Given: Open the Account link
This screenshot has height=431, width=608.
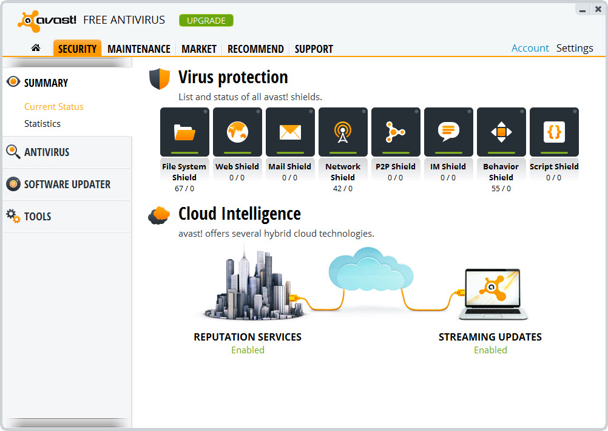Looking at the screenshot, I should (530, 48).
